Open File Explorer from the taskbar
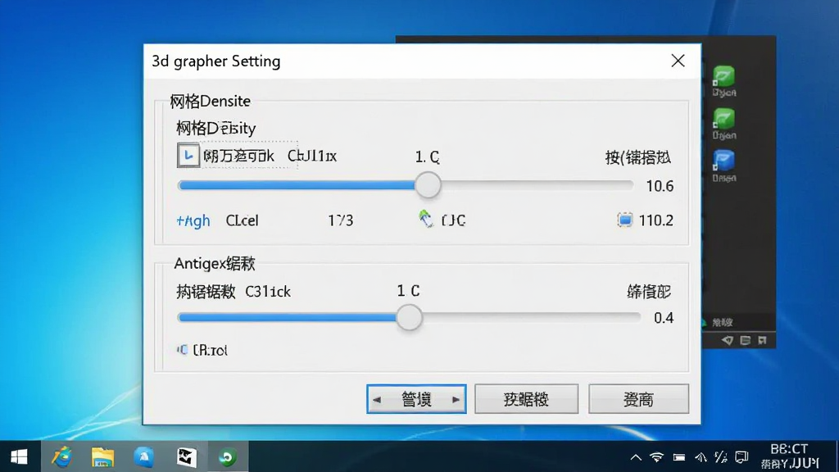Screen dimensions: 839x472 tap(102, 456)
